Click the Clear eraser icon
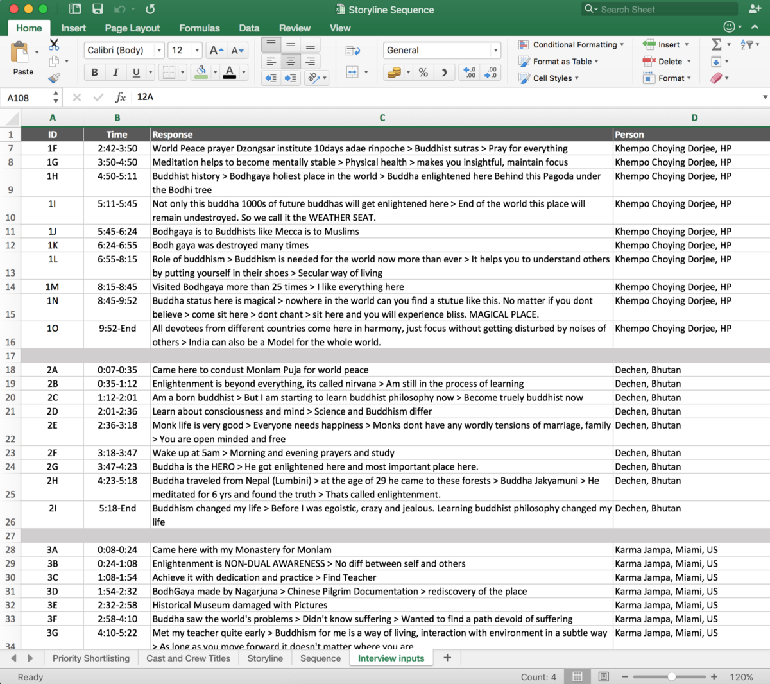 pos(716,78)
